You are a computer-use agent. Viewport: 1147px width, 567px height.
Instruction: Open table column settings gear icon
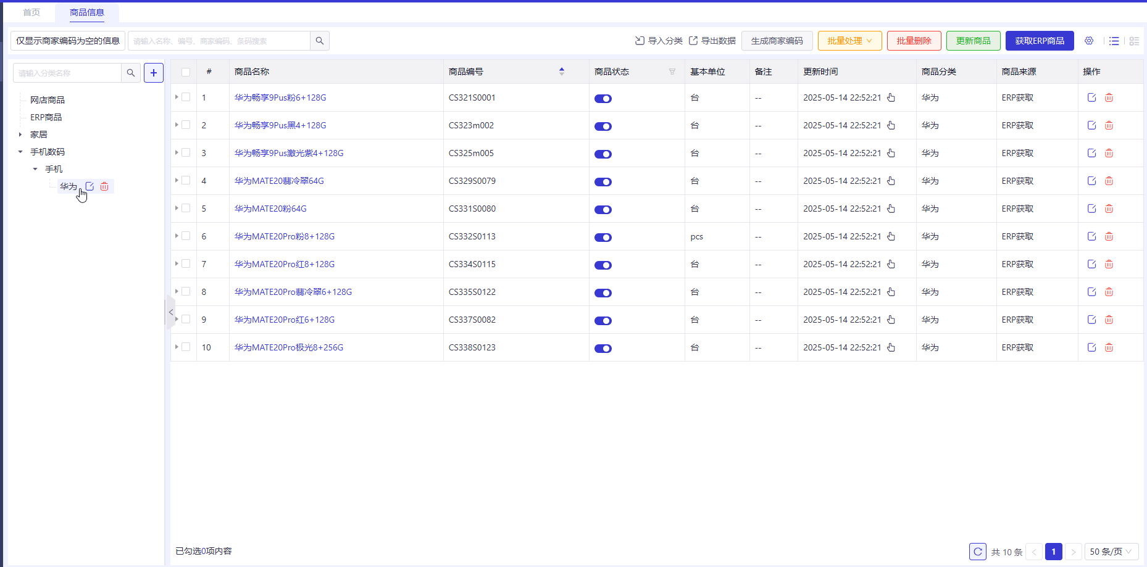click(x=1089, y=41)
